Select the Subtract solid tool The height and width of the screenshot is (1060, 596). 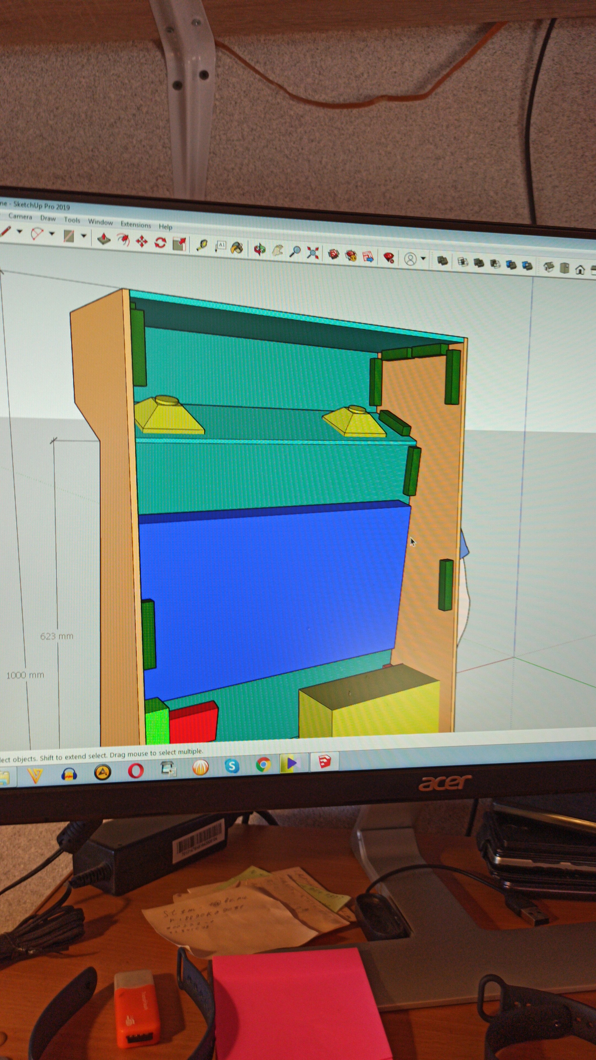pyautogui.click(x=495, y=264)
